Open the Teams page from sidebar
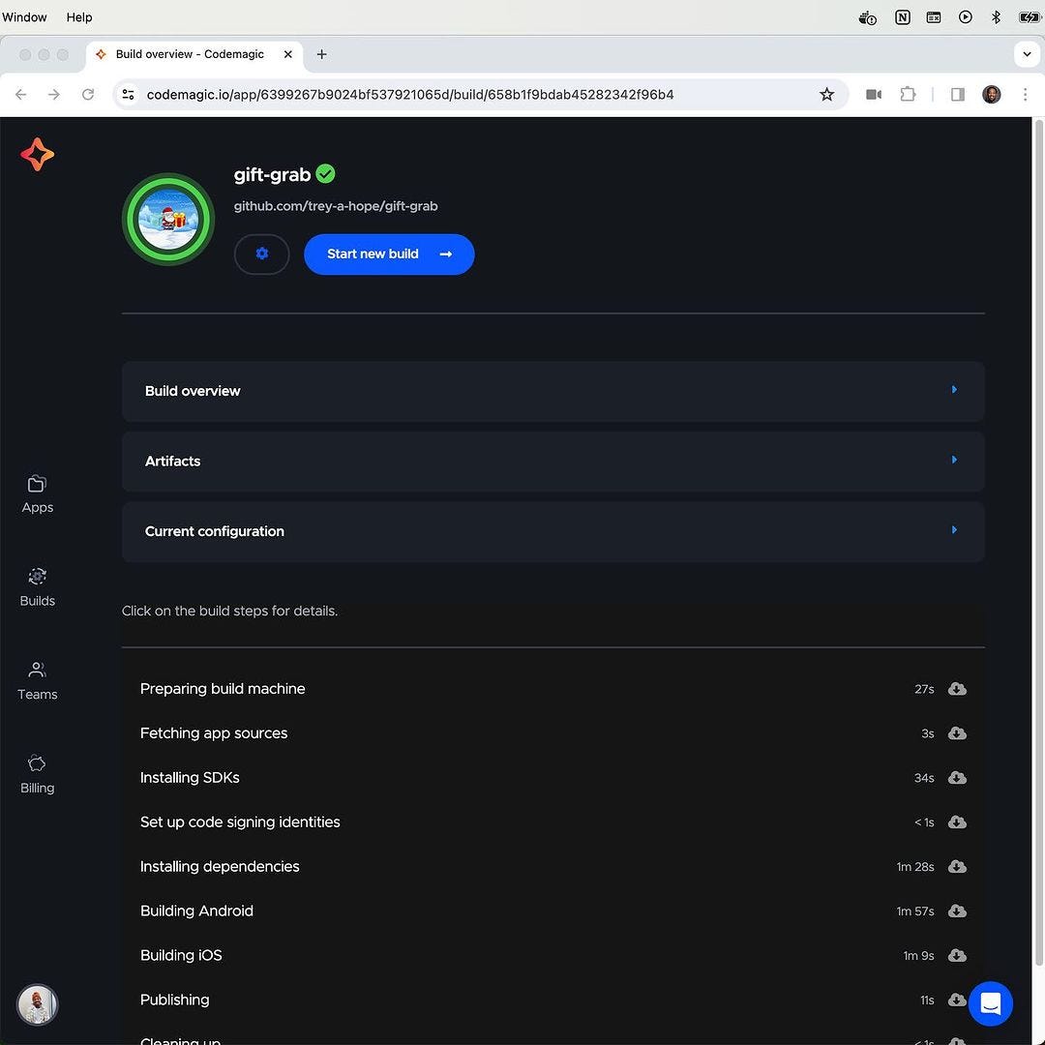The width and height of the screenshot is (1045, 1045). point(38,681)
